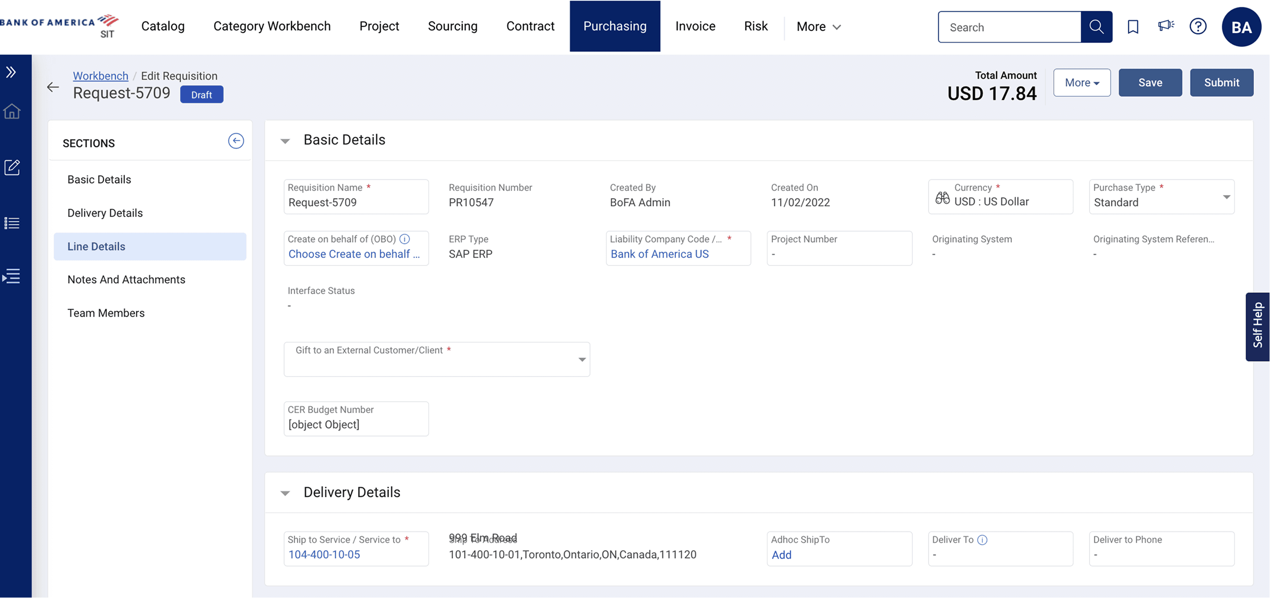Click the Currency binoculars lookup icon
This screenshot has height=598, width=1270.
(942, 197)
